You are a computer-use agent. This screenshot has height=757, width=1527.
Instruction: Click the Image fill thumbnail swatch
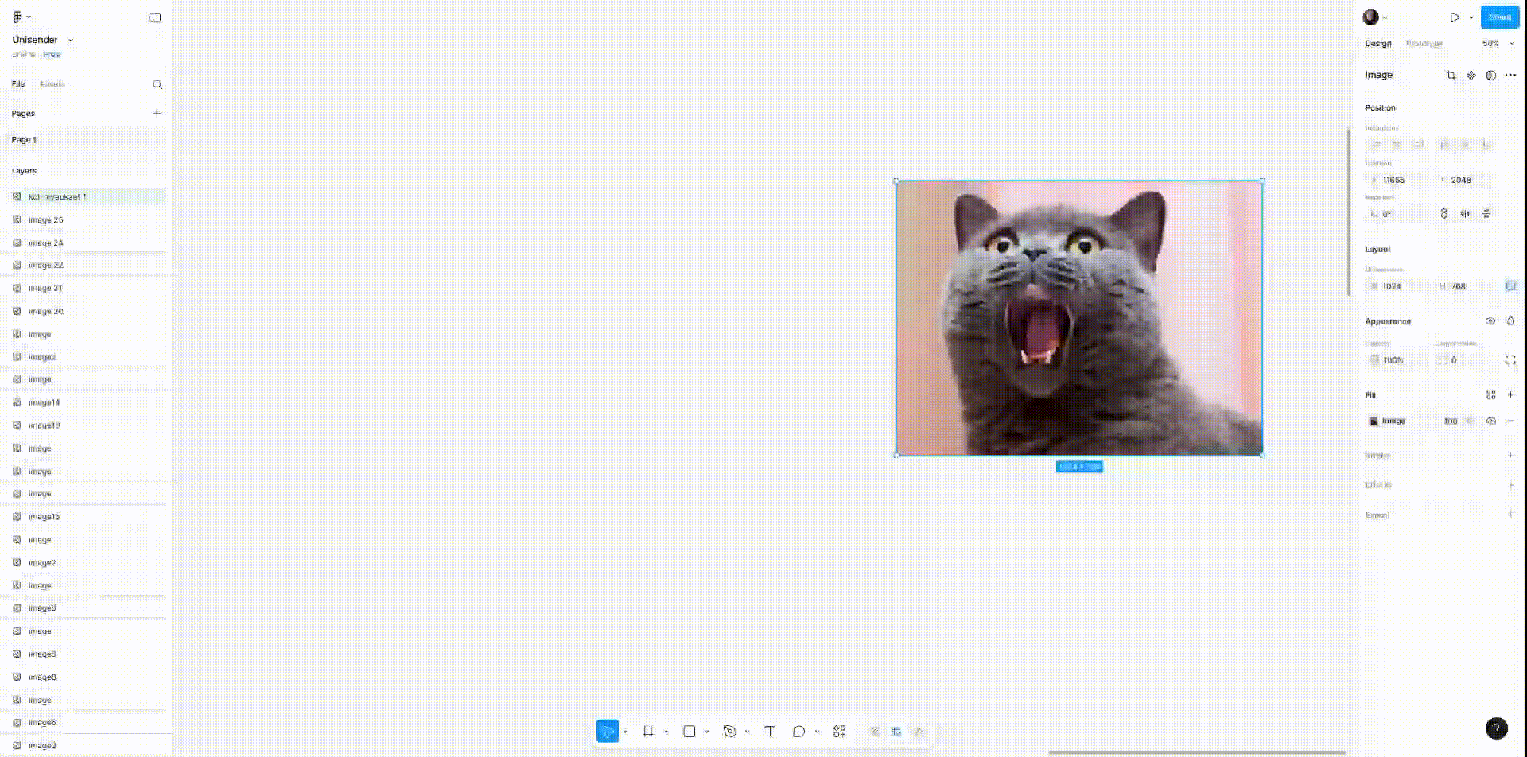coord(1374,421)
